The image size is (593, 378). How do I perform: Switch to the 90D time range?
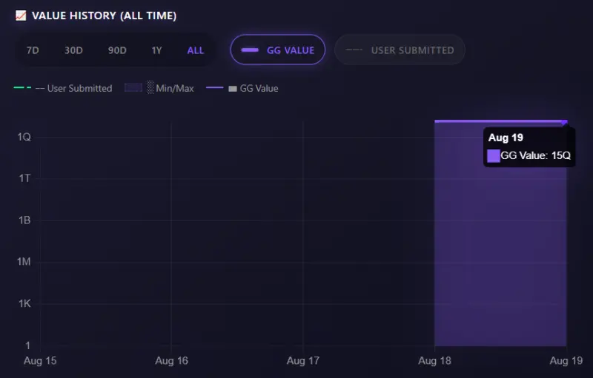pos(117,50)
